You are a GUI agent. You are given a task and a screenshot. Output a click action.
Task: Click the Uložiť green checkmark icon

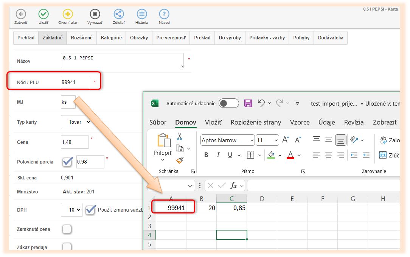pos(43,14)
